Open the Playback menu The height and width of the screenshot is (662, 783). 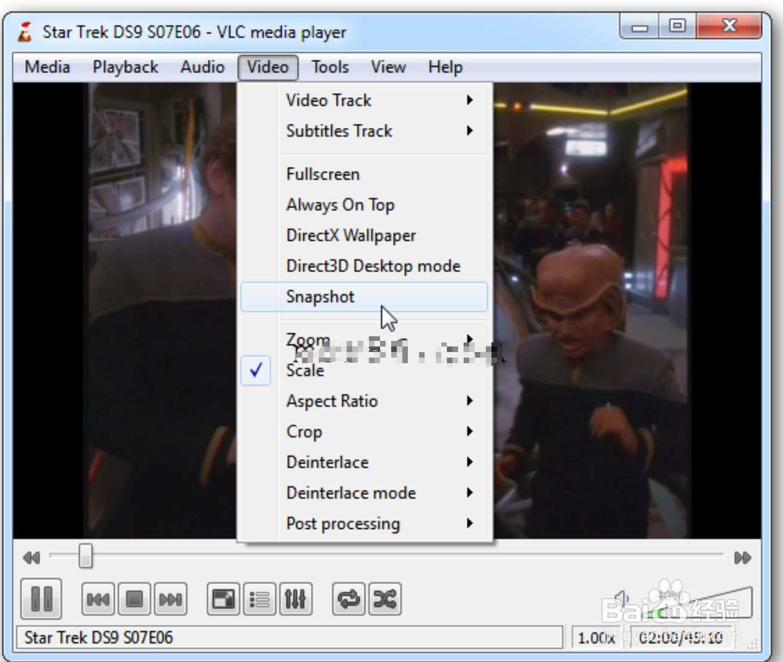pyautogui.click(x=125, y=67)
